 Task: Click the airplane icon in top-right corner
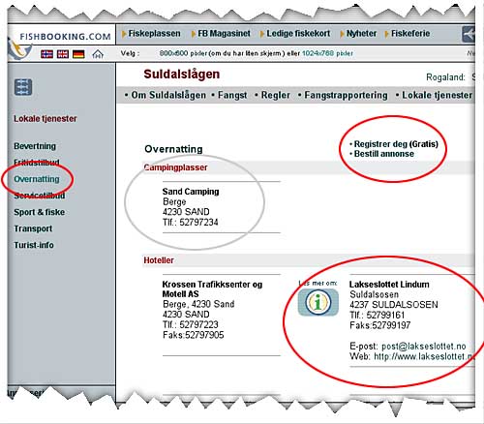point(469,34)
